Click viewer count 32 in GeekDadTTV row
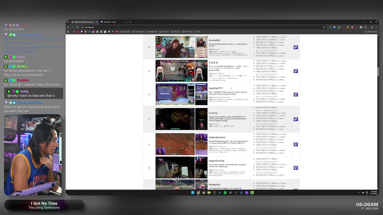The width and height of the screenshot is (383, 215). point(149,94)
